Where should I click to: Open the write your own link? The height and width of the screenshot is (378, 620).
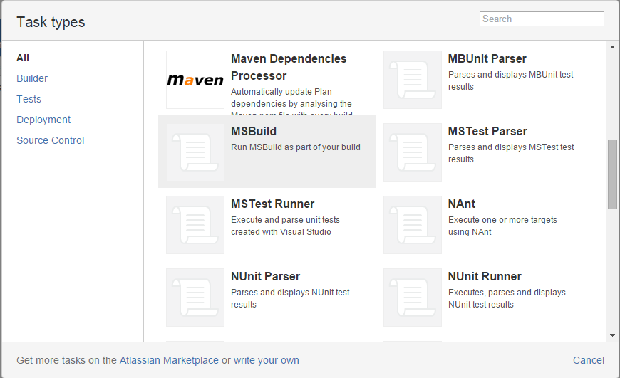(267, 360)
